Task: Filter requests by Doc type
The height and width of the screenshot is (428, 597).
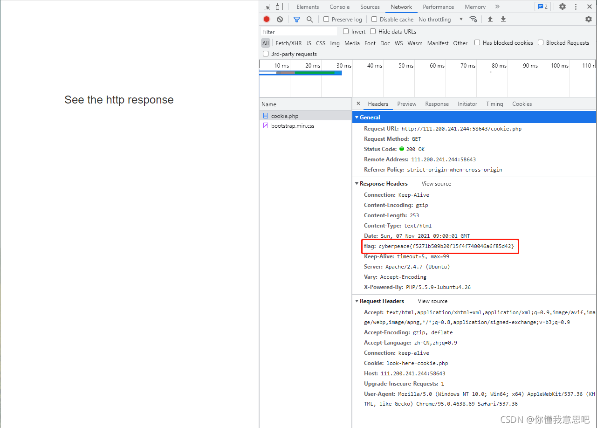Action: (385, 43)
